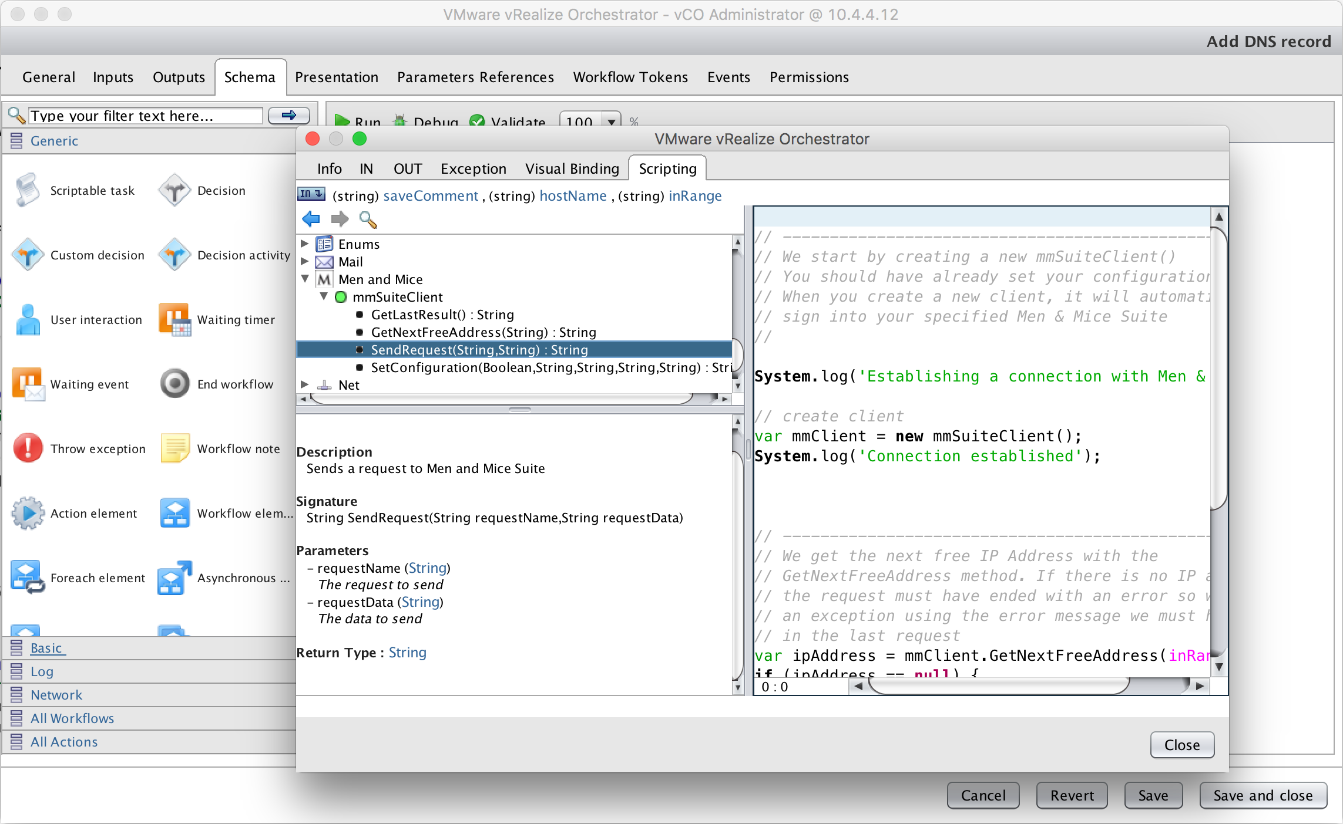Collapse the Men and Mice node
Screen dimensions: 1343x824
(304, 279)
